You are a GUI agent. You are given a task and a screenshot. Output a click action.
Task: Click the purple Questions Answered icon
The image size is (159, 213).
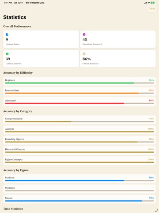coord(84,35)
